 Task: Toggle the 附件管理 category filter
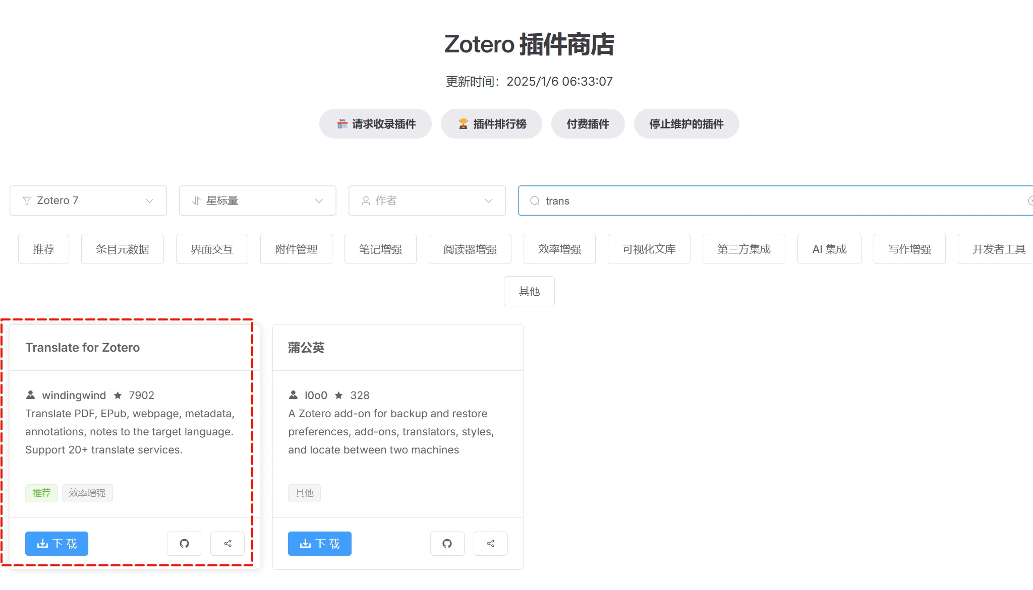click(x=296, y=249)
